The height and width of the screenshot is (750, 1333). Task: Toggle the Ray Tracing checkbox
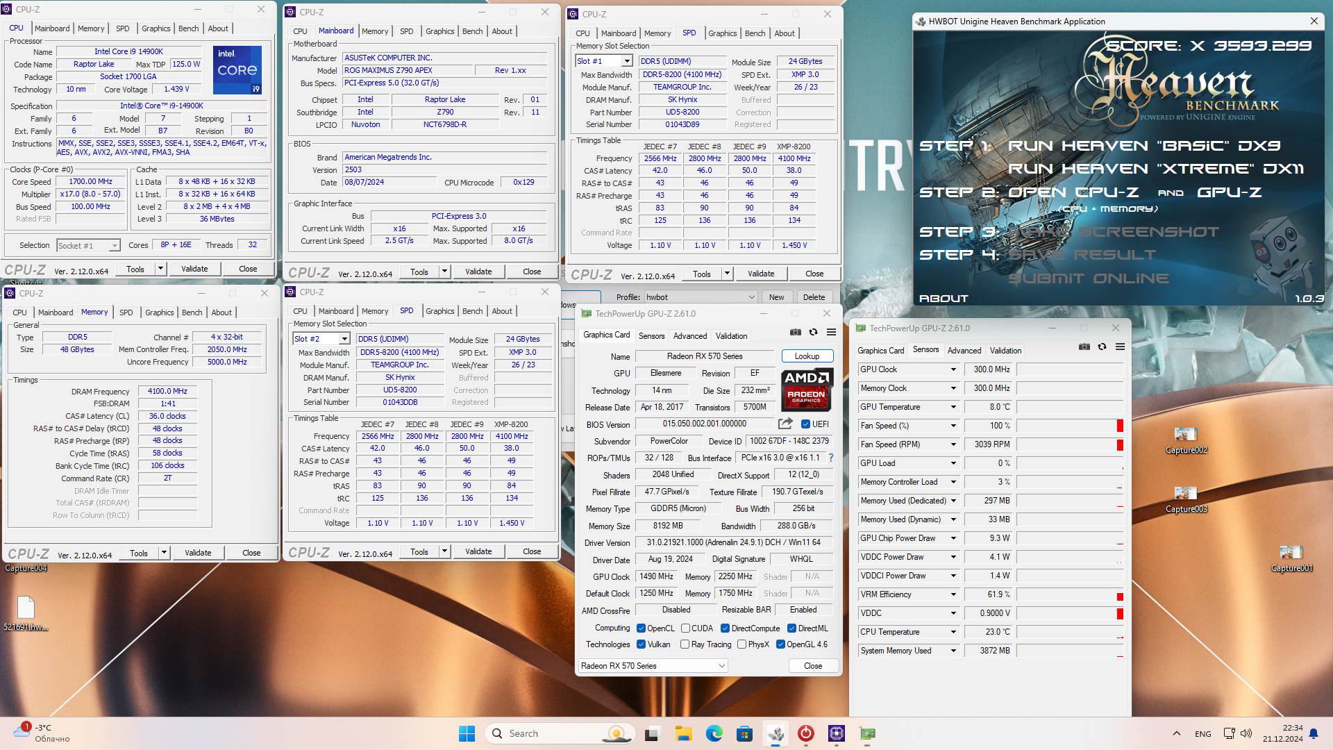point(685,644)
